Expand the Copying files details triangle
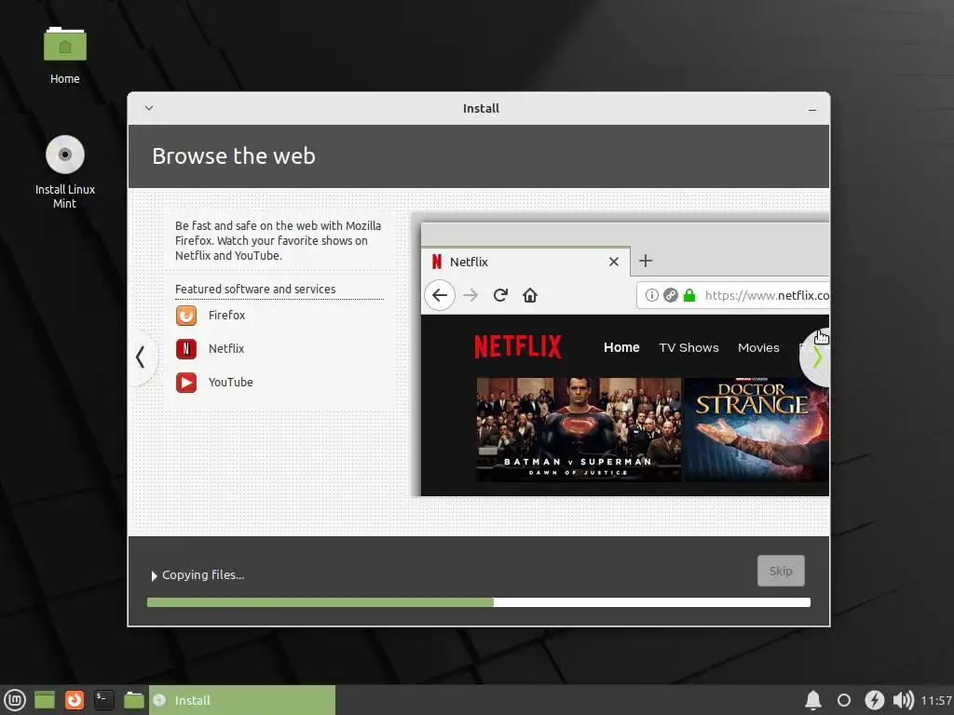This screenshot has height=715, width=954. [x=154, y=575]
